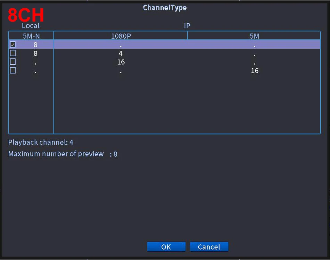This screenshot has width=330, height=260.
Task: Click the 1080P column header
Action: (x=121, y=36)
